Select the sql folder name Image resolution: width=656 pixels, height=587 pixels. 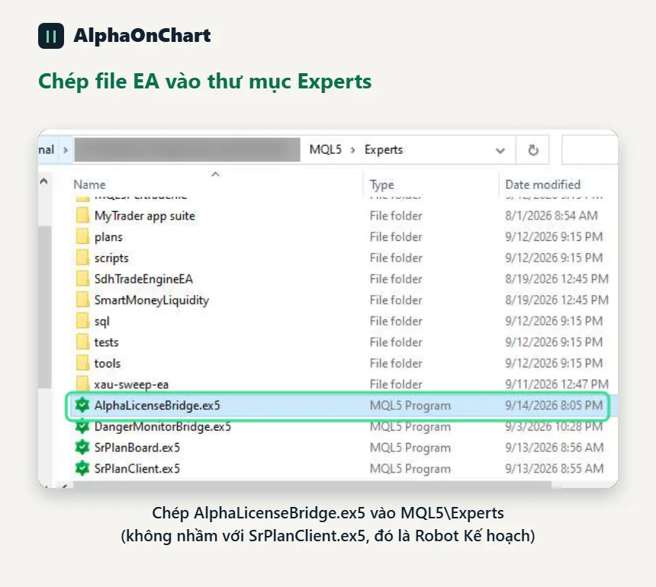(x=101, y=322)
